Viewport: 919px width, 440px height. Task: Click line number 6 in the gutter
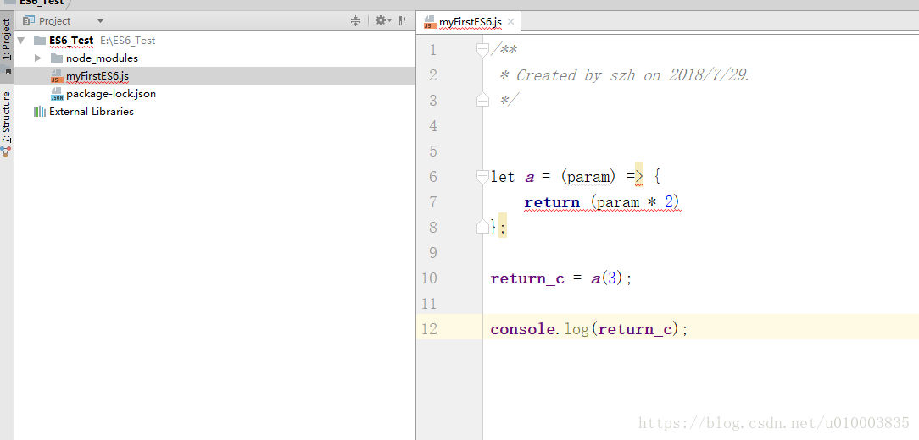433,177
